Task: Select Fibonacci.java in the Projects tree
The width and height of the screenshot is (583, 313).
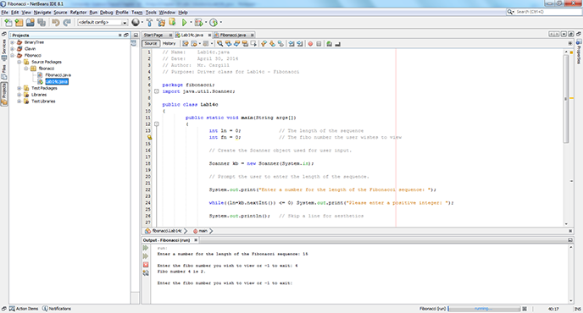Action: (x=58, y=75)
